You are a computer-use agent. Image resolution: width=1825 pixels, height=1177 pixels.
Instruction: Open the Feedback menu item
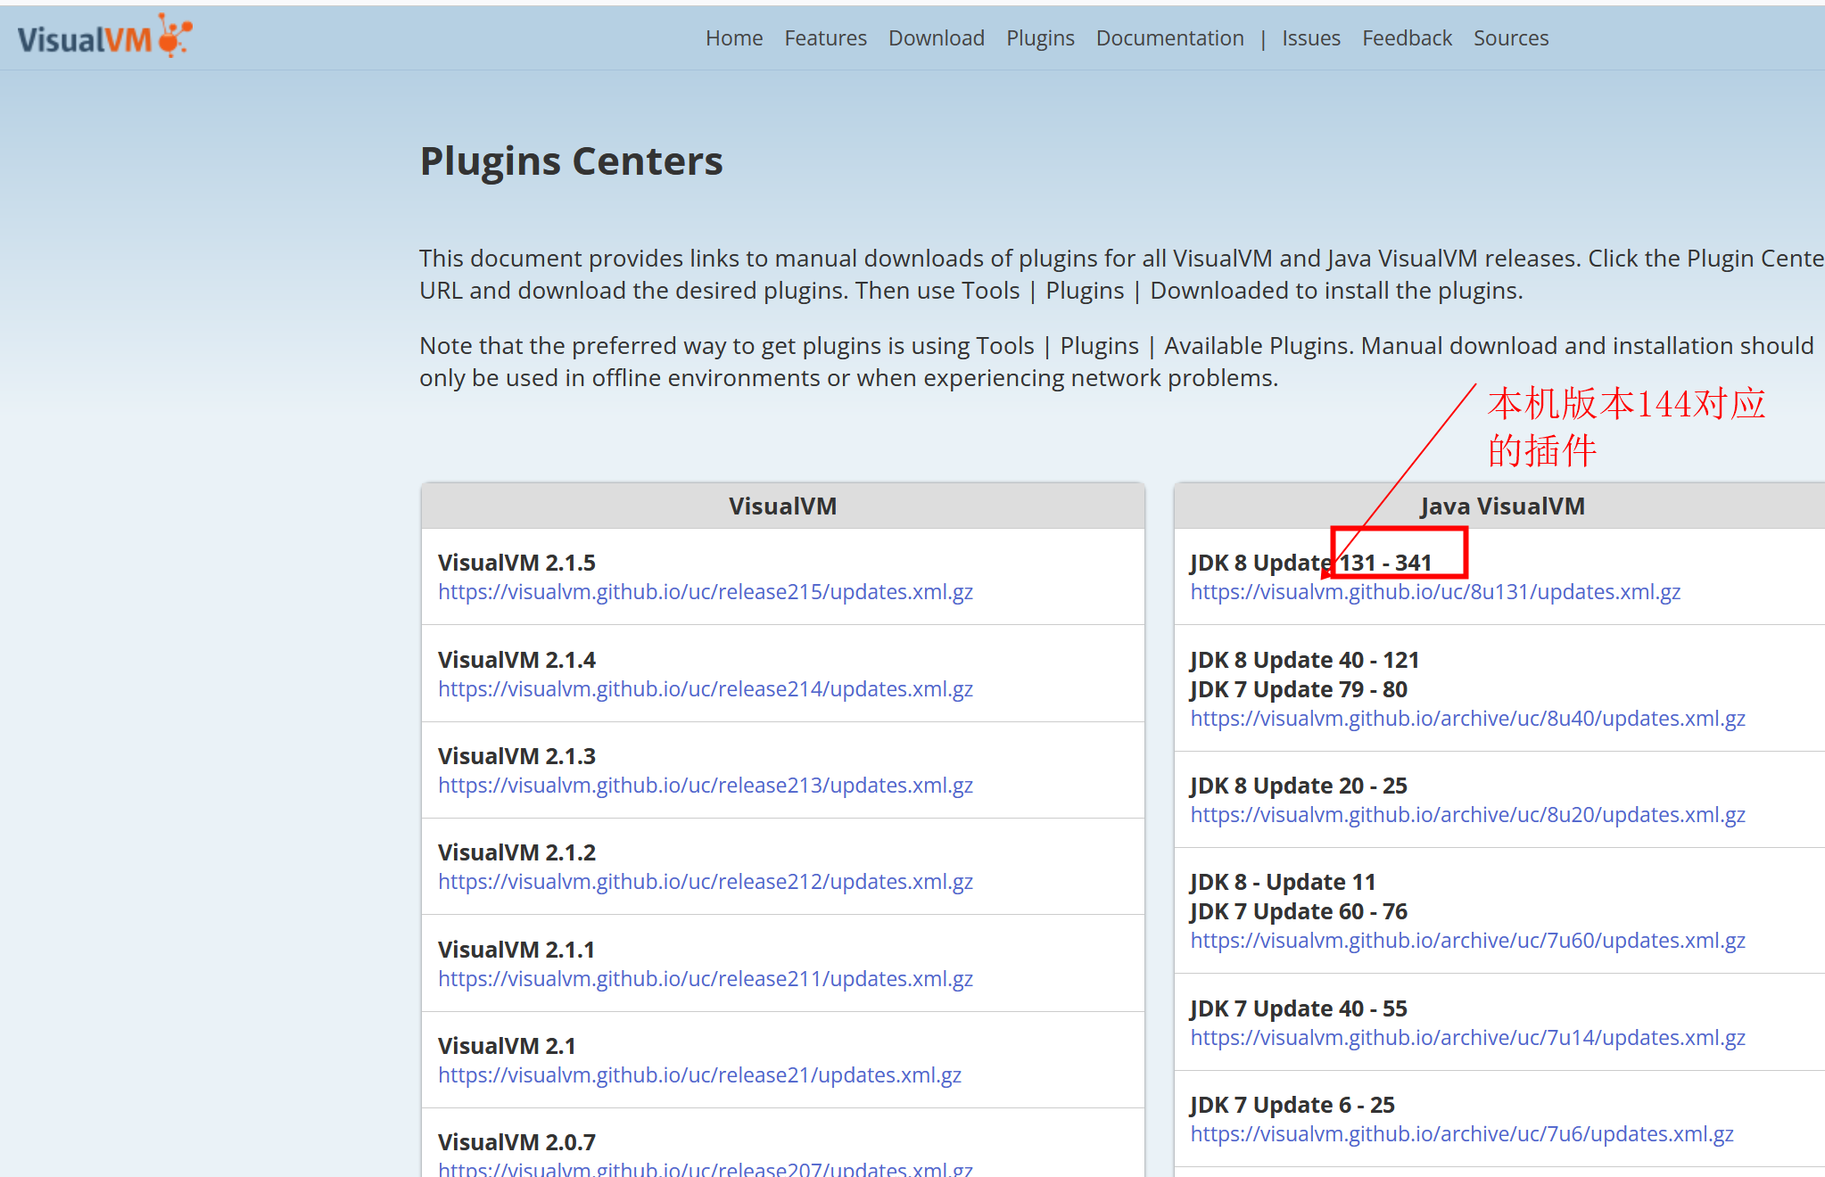[1407, 38]
